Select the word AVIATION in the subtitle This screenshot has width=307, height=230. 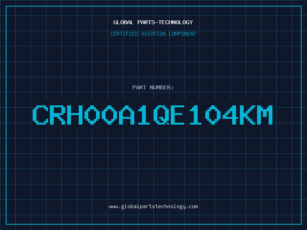pyautogui.click(x=153, y=34)
